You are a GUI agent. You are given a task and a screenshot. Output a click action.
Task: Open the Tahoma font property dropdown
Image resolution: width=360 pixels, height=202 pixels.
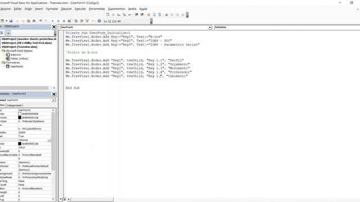(x=49, y=140)
